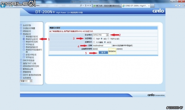The width and height of the screenshot is (185, 110).
Task: Open DDNS 動態網域服務 entry
Action: click(32, 75)
